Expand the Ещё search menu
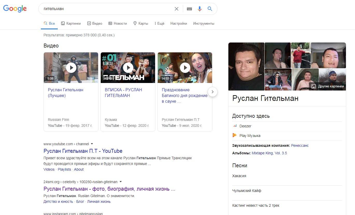 [159, 23]
